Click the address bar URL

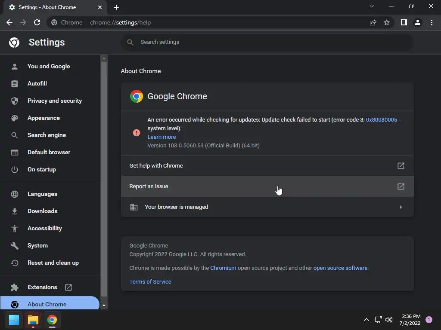point(121,22)
